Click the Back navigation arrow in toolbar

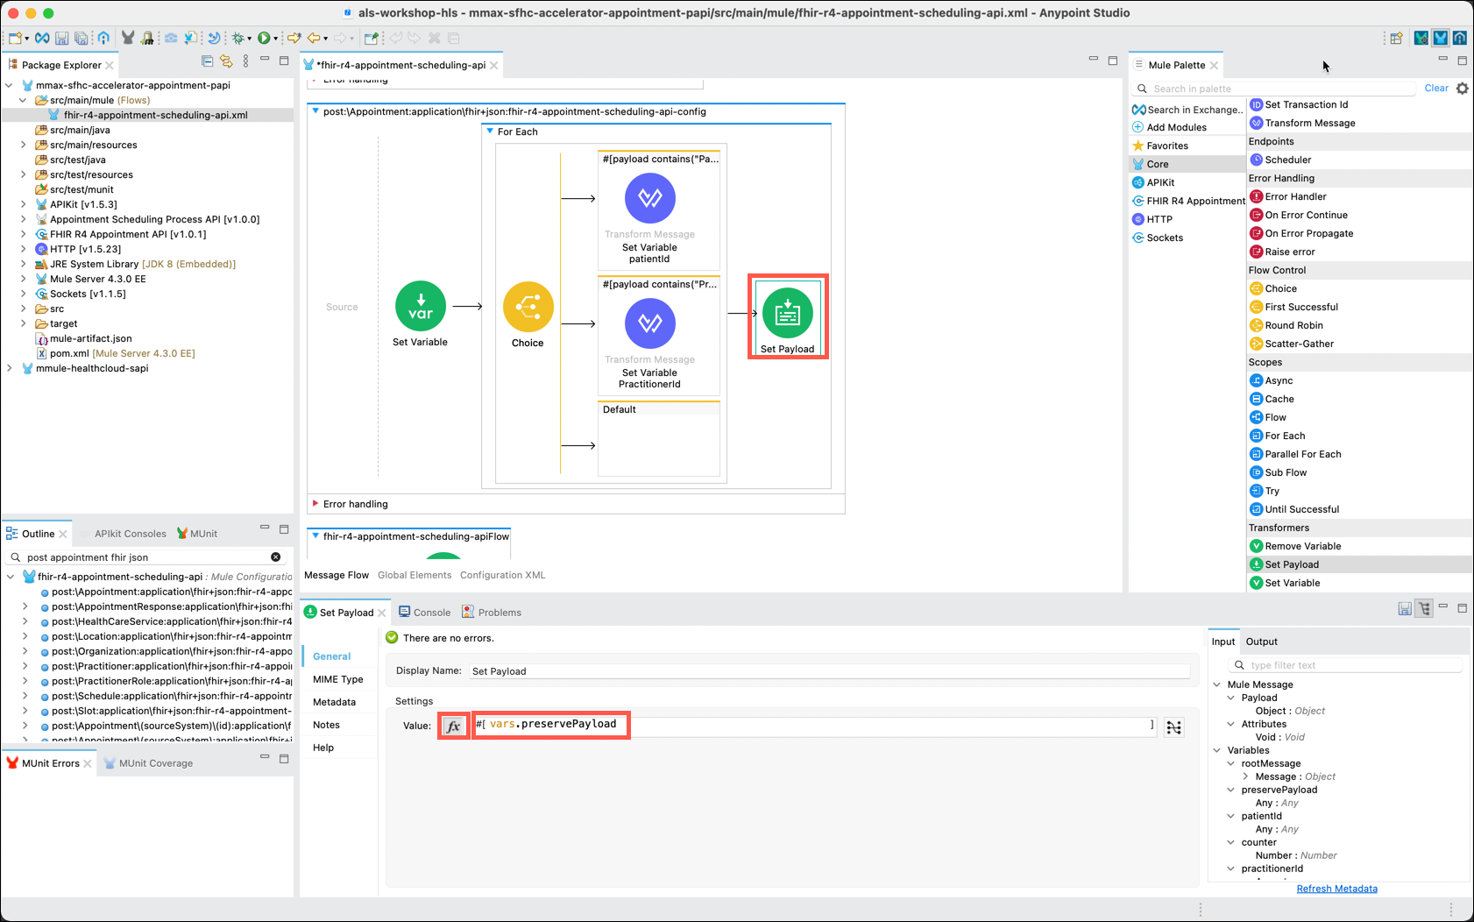coord(313,39)
